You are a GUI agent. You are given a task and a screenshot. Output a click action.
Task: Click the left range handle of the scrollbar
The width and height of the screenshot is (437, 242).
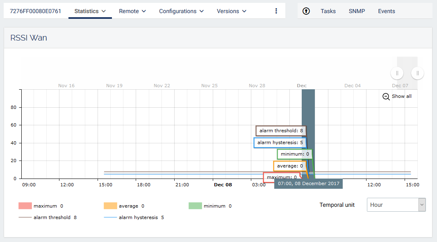click(x=397, y=73)
